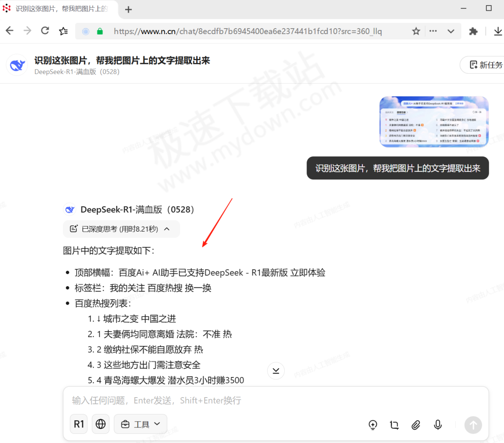
Task: Attach a file with the paperclip icon
Action: pyautogui.click(x=416, y=425)
